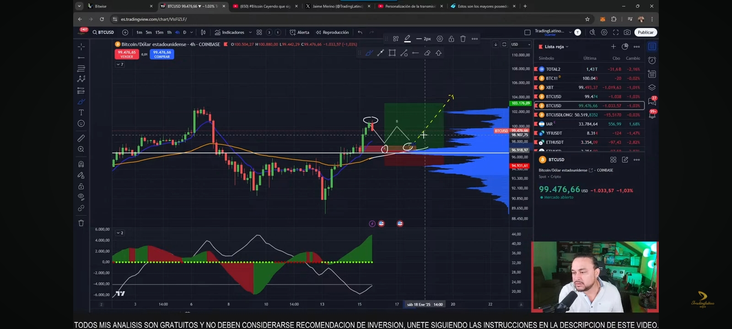Open the alerts clock icon in right sidebar
This screenshot has width=732, height=329.
pos(652,60)
